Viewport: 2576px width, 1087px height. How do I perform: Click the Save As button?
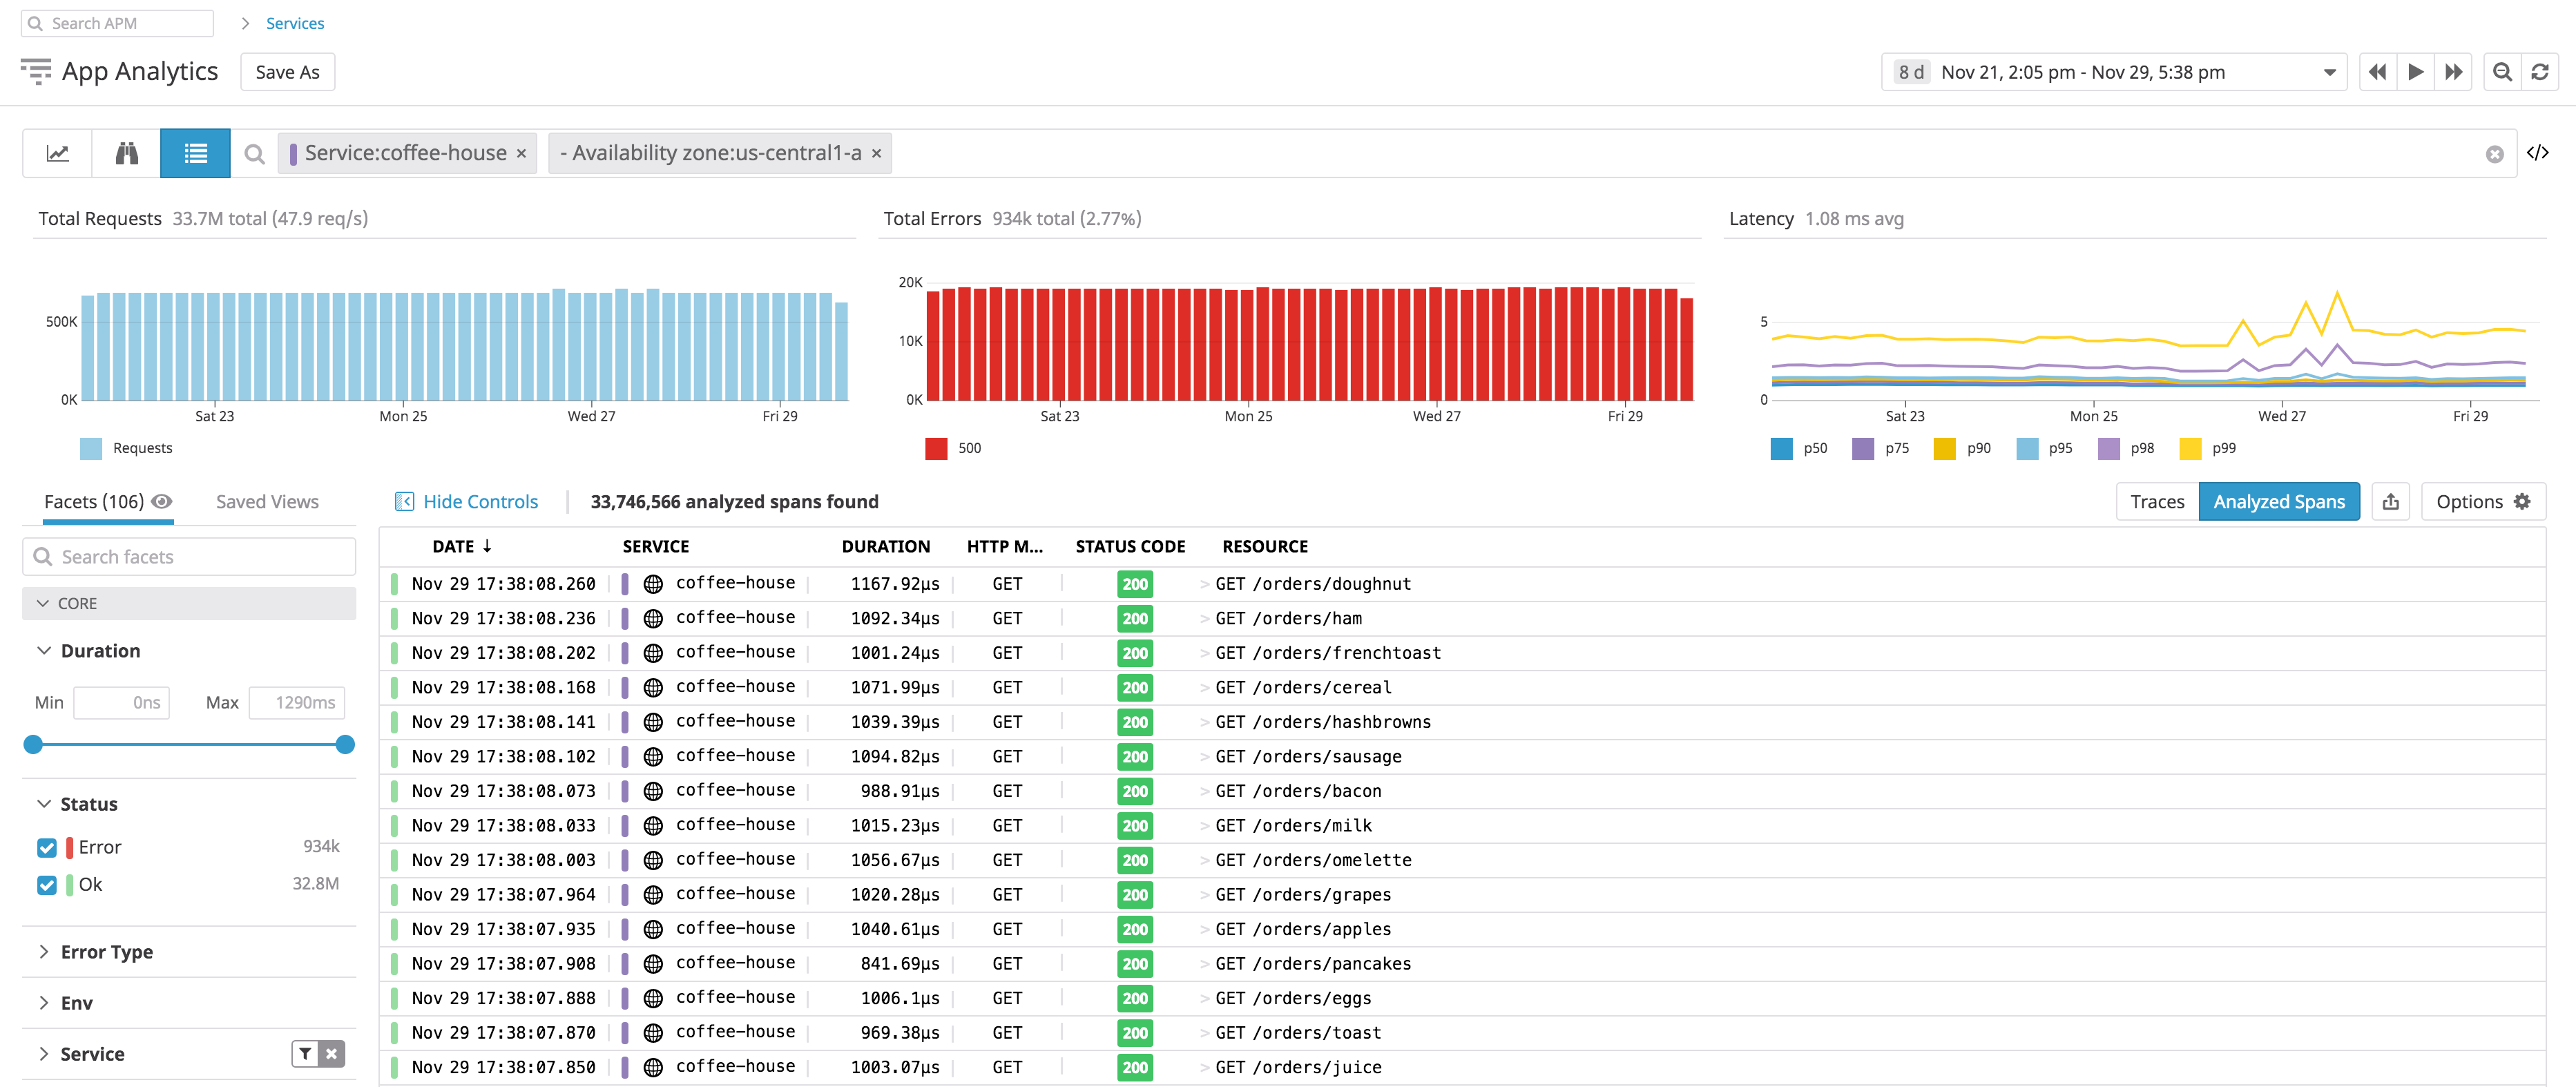[287, 72]
